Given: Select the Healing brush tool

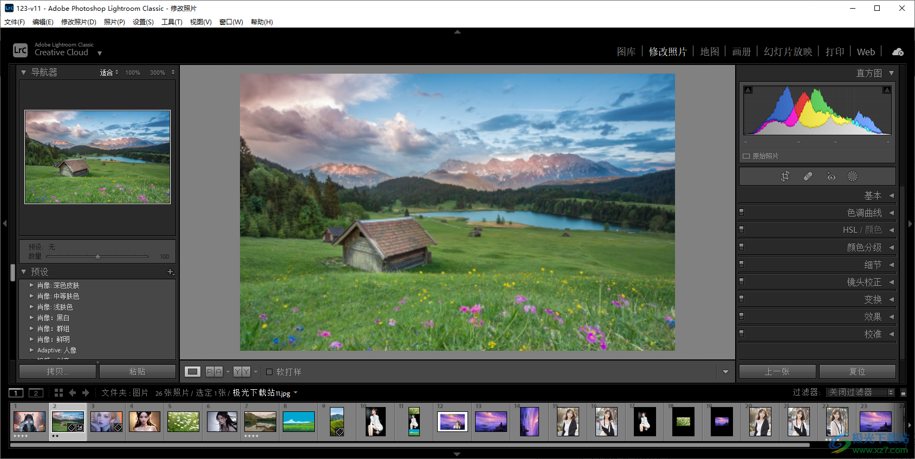Looking at the screenshot, I should [x=808, y=176].
